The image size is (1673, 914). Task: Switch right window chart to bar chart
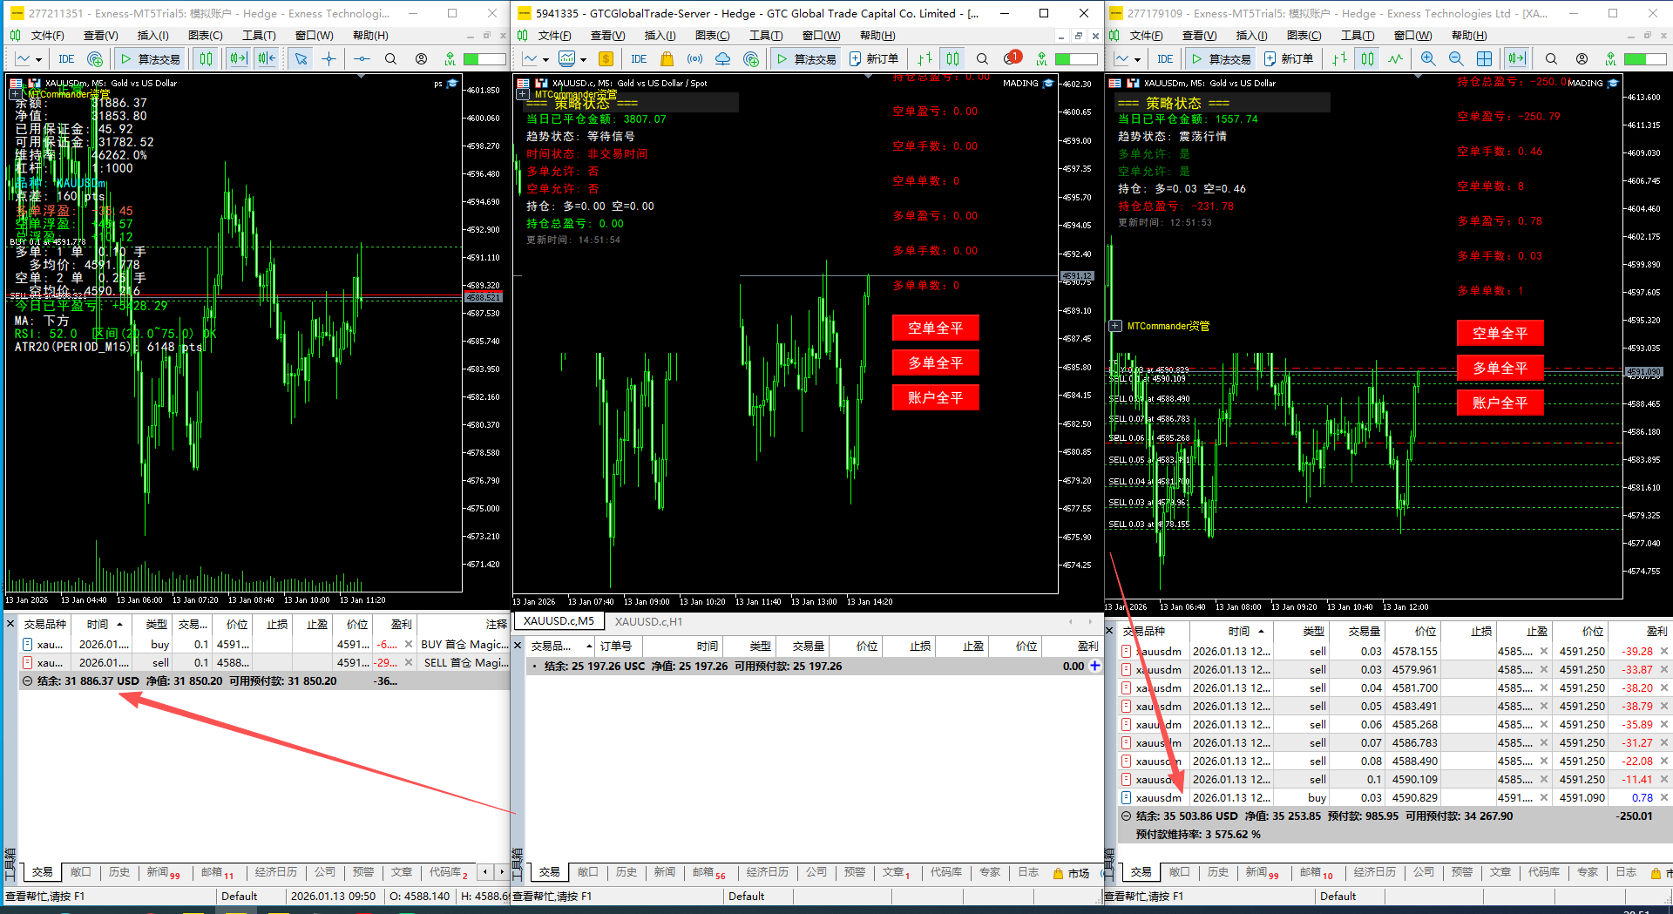point(1339,59)
